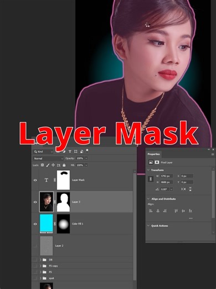The width and height of the screenshot is (216, 289).
Task: Flip horizontal in Properties Transform
Action: point(183,189)
